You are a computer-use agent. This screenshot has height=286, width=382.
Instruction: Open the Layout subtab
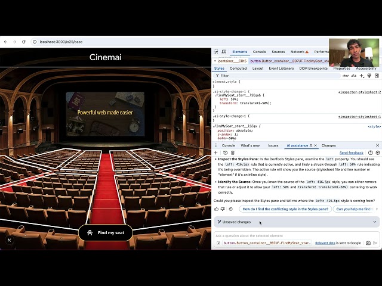pos(258,69)
